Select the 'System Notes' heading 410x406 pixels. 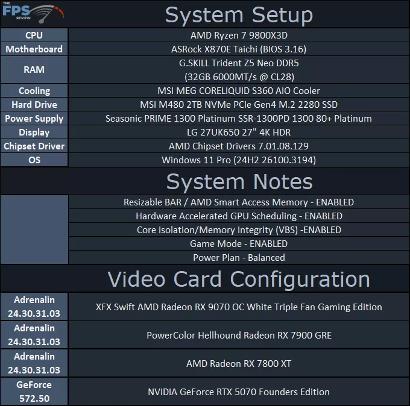239,181
